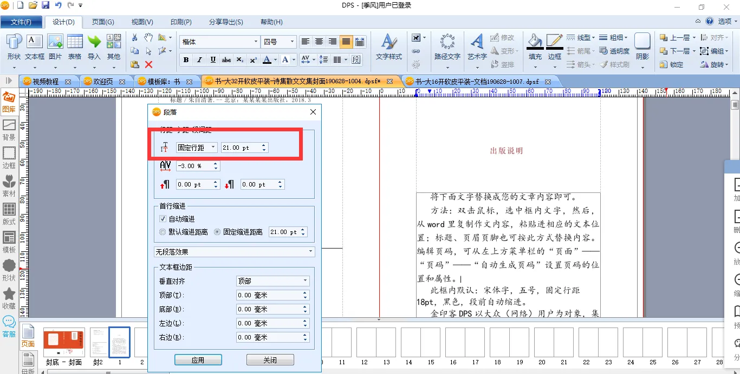Toggle bold formatting button
This screenshot has width=740, height=374.
(186, 59)
